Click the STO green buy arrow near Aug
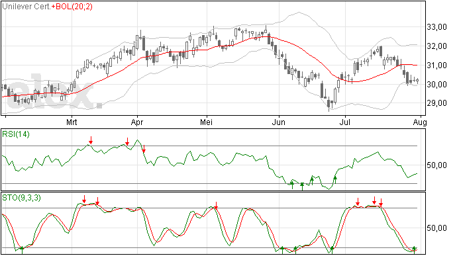The width and height of the screenshot is (457, 256). 414,249
